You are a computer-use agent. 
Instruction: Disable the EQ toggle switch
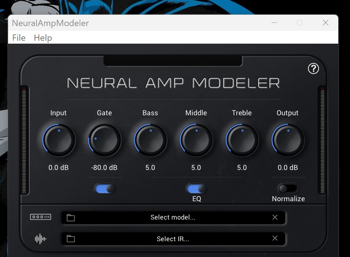[x=196, y=189]
